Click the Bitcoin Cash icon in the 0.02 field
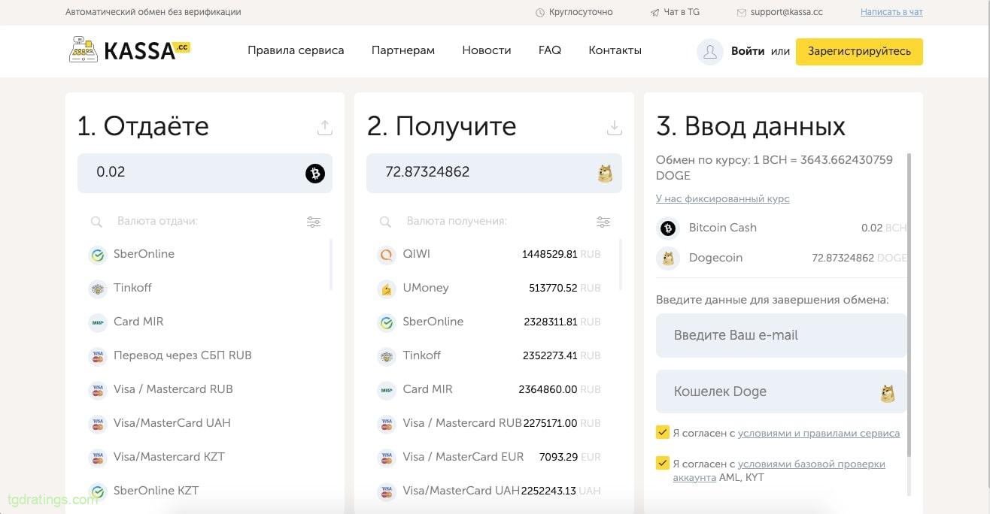990x514 pixels. coord(314,174)
